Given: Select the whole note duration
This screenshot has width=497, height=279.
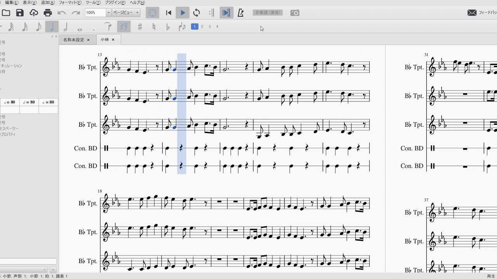Looking at the screenshot, I should pyautogui.click(x=80, y=29).
